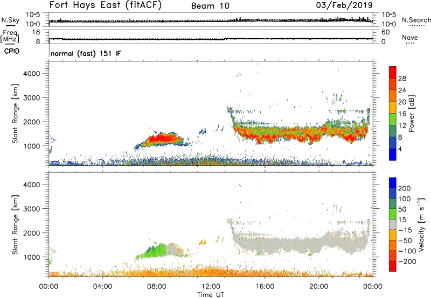Click the green velocity patch near 08:00
The image size is (431, 298).
point(155,251)
